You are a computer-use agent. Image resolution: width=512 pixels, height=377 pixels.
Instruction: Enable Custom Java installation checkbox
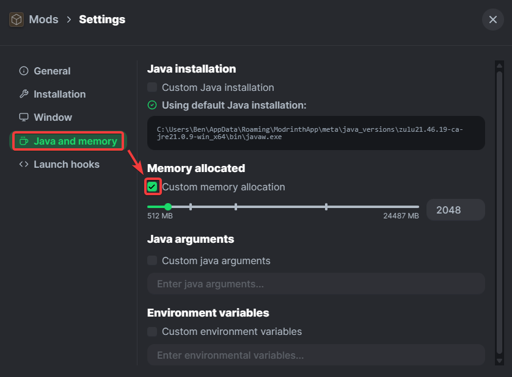click(x=152, y=87)
